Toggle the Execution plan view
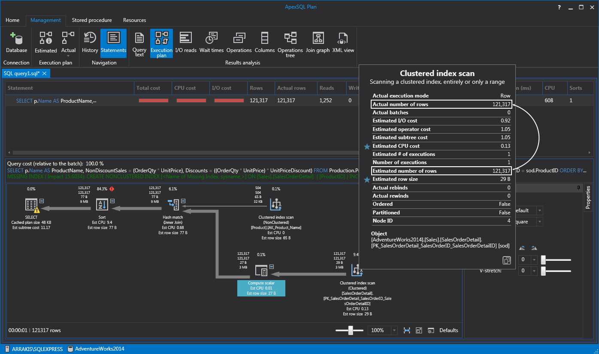The width and height of the screenshot is (599, 354). click(161, 44)
